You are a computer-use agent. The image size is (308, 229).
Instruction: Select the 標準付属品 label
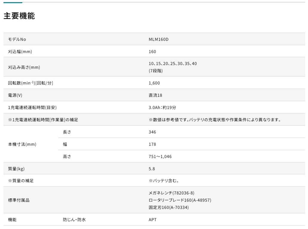(19, 200)
